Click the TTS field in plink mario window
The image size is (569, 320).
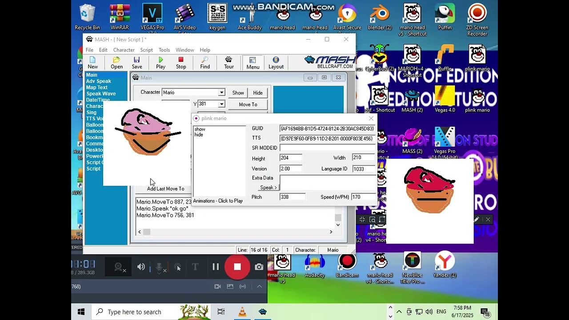coord(328,138)
